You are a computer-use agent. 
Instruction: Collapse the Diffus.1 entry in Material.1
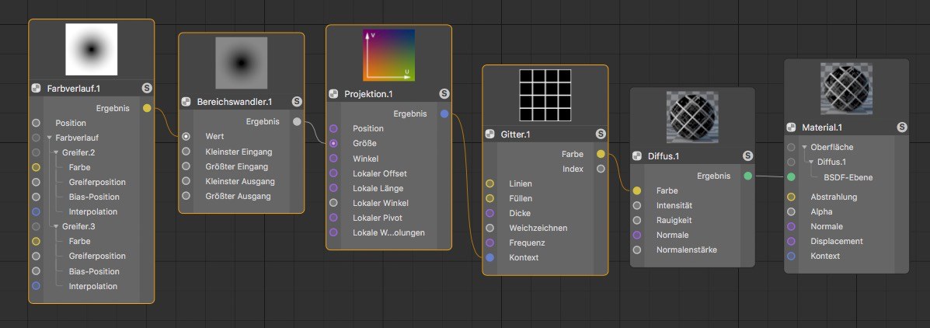tap(811, 162)
